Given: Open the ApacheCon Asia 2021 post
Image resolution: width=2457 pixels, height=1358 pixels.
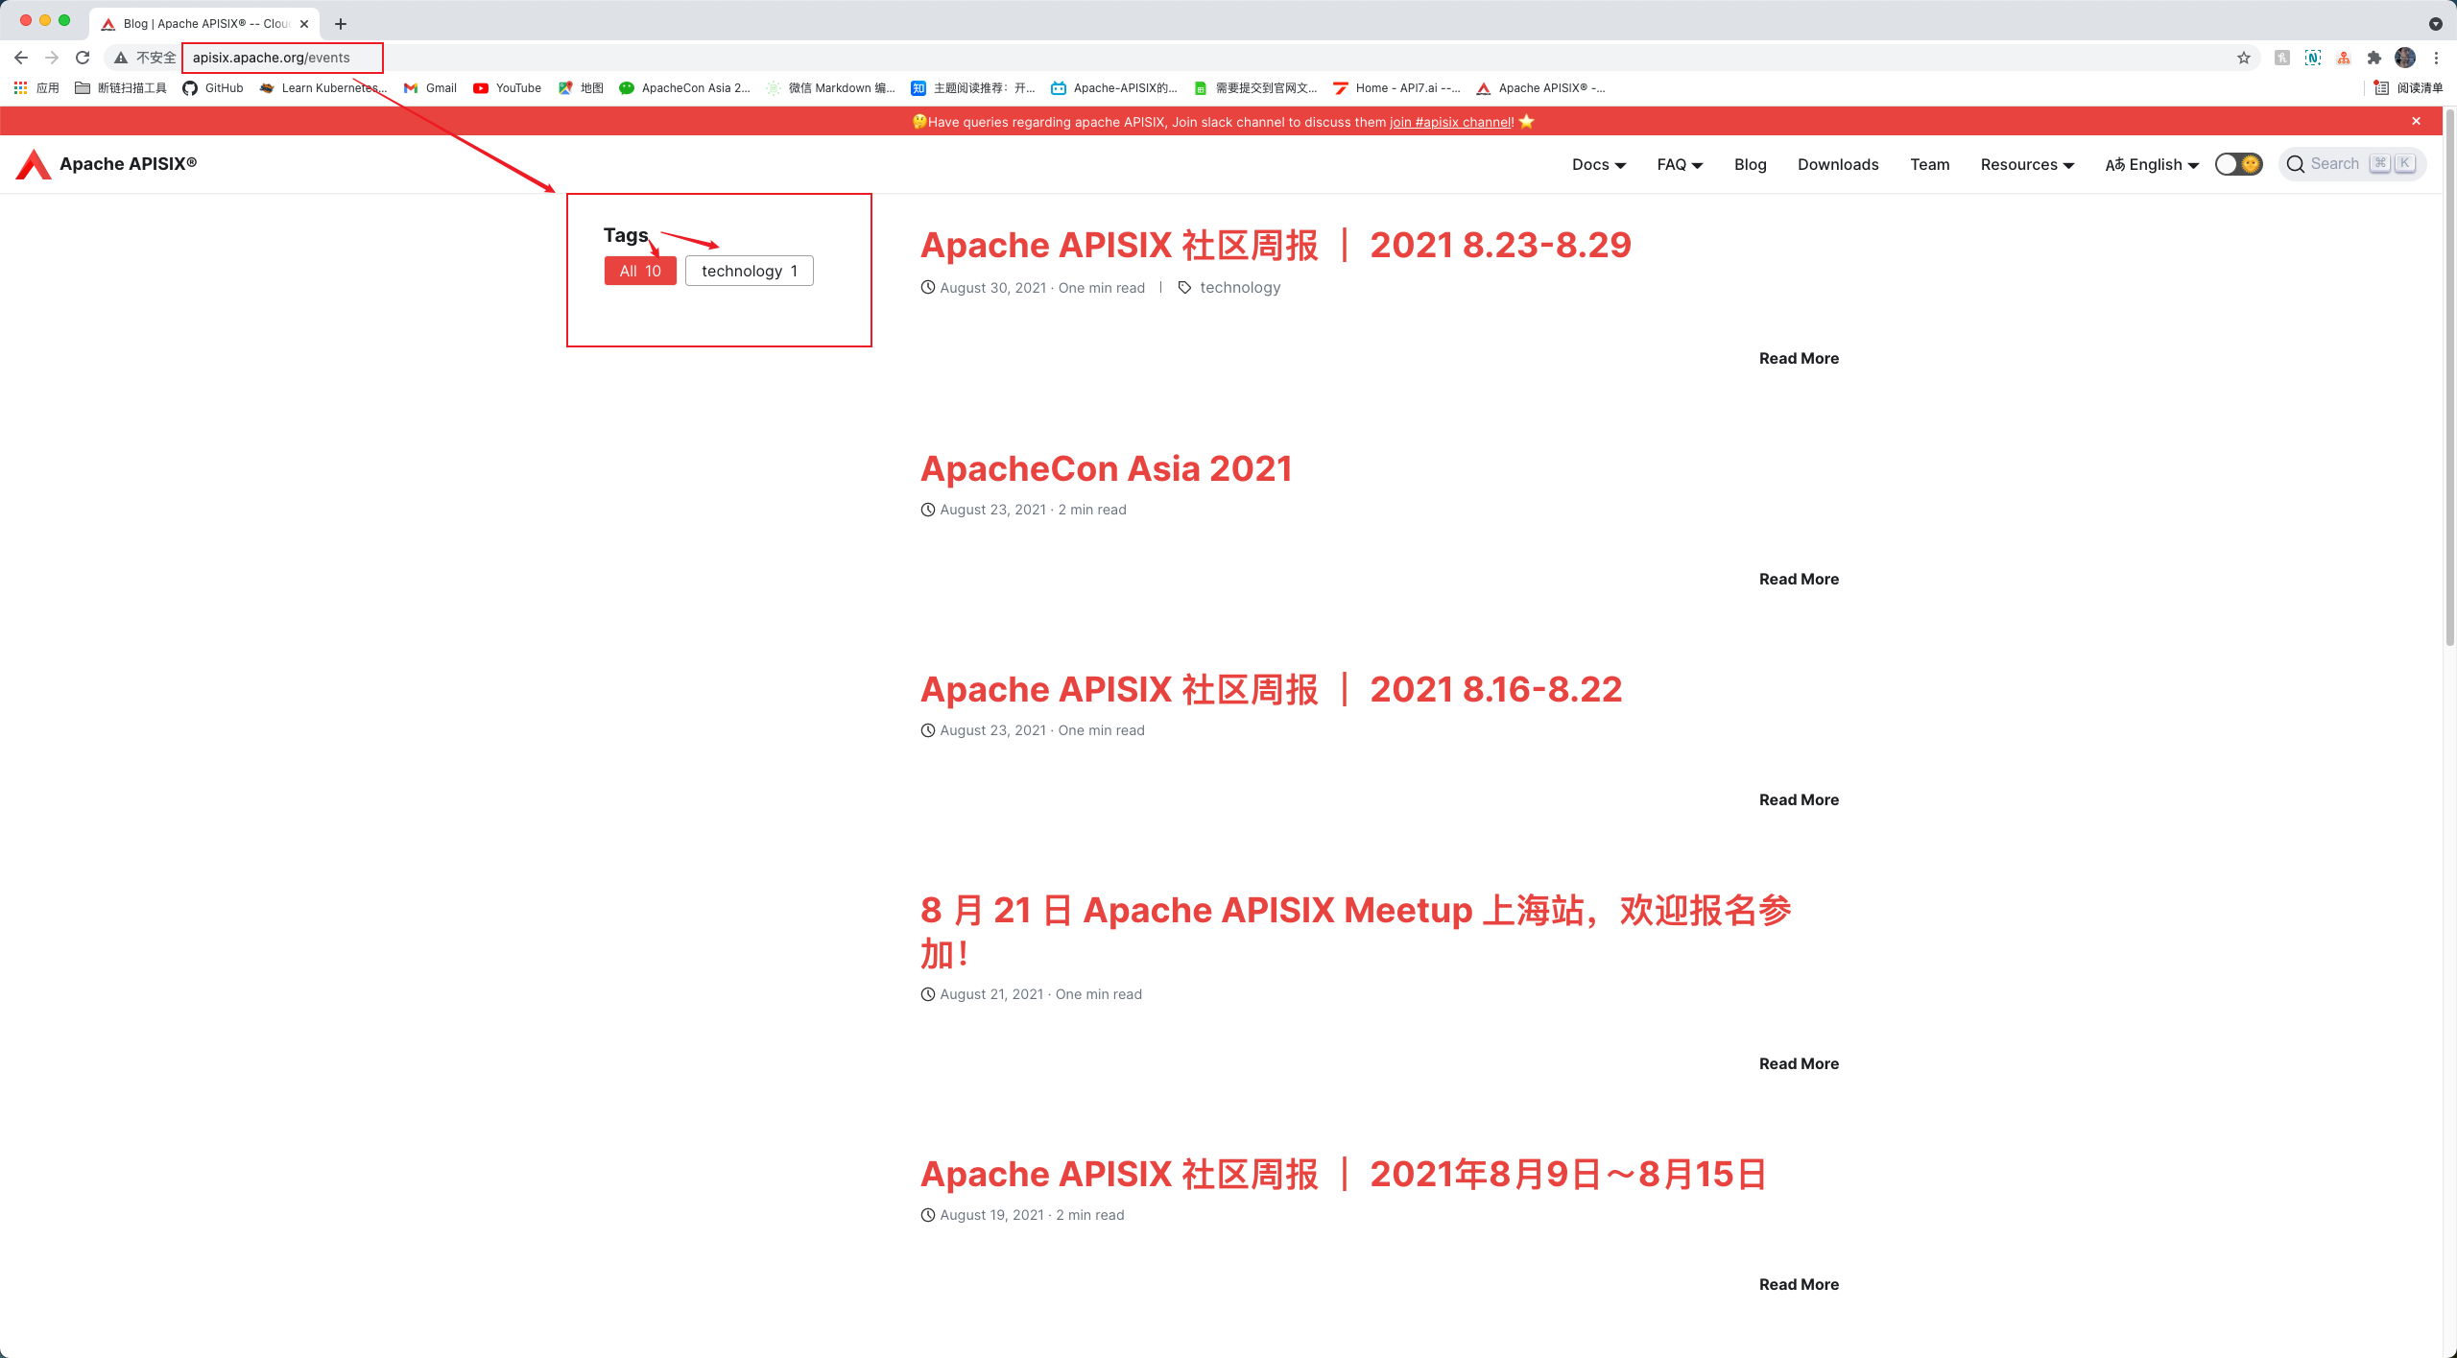Looking at the screenshot, I should click(1107, 468).
